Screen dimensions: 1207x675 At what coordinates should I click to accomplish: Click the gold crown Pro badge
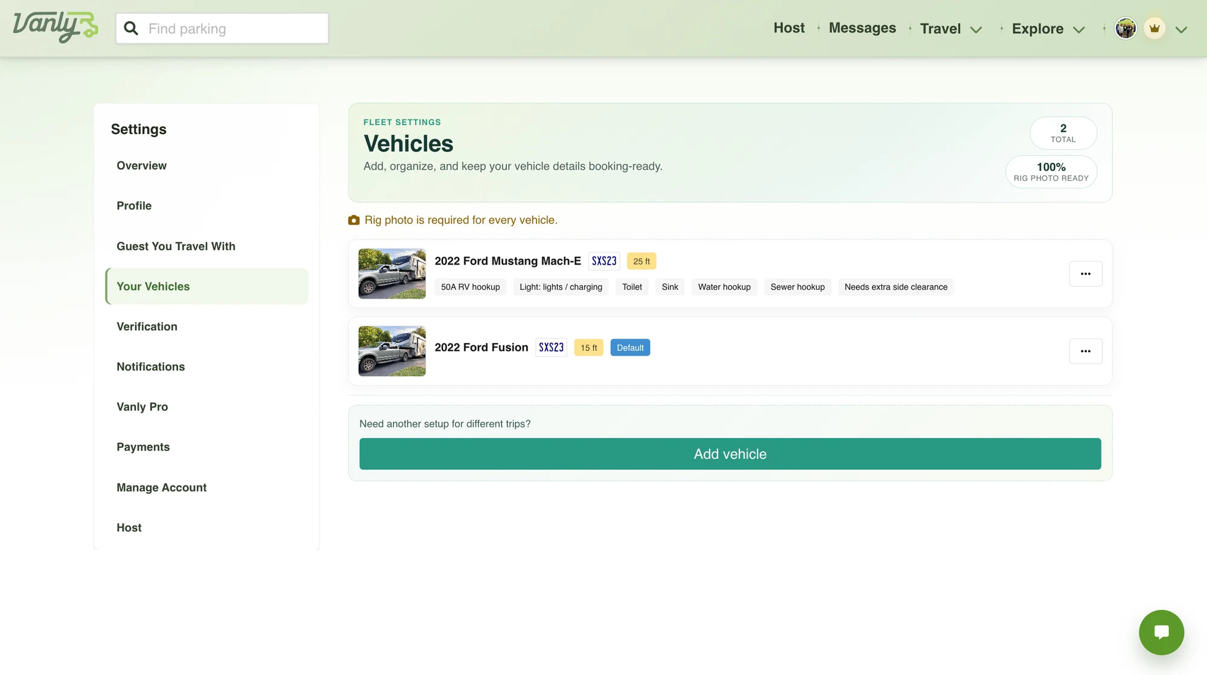pyautogui.click(x=1154, y=28)
